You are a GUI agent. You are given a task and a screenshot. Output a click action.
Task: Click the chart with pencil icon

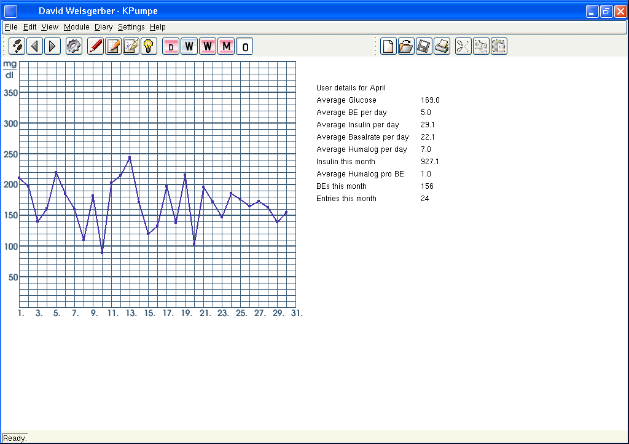coord(131,46)
